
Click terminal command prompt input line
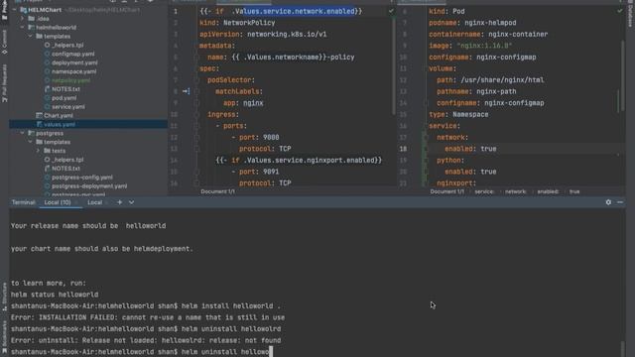(x=142, y=352)
